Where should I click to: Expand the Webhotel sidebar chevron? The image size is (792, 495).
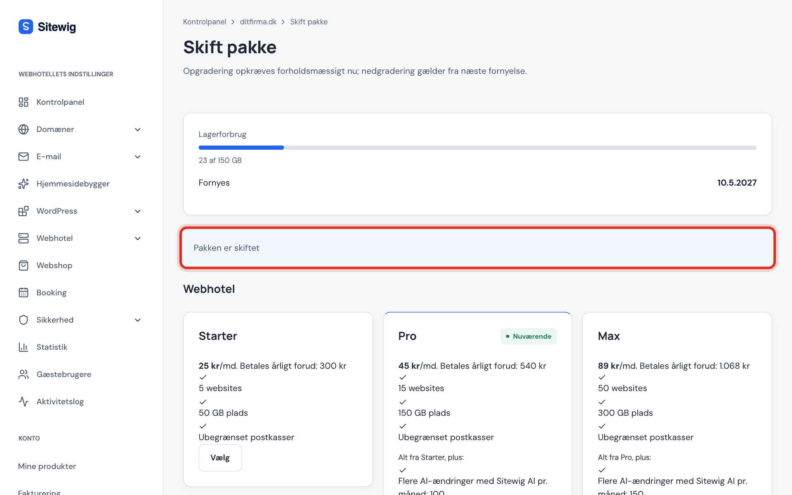click(138, 238)
